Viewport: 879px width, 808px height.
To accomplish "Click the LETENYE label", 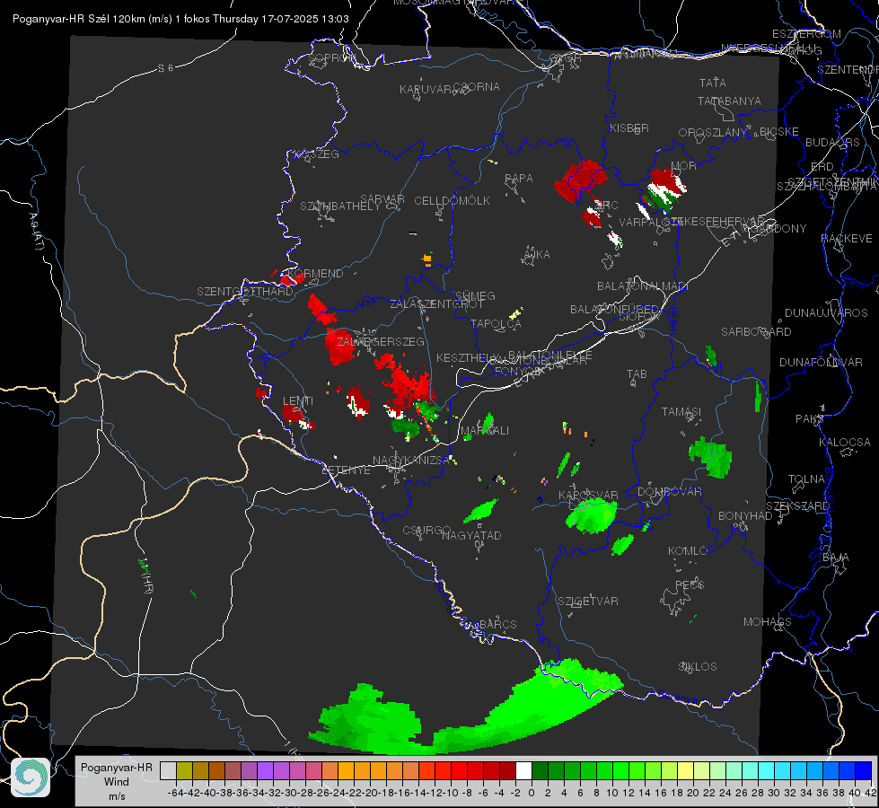I will [346, 470].
